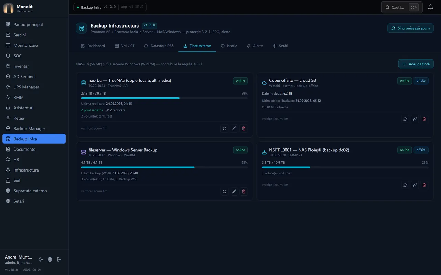
Task: Edit the Copie offsite cloud S3 target
Action: [x=415, y=119]
